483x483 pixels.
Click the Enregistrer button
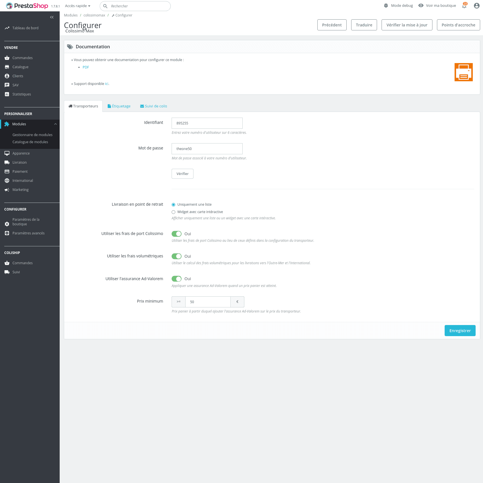coord(460,331)
